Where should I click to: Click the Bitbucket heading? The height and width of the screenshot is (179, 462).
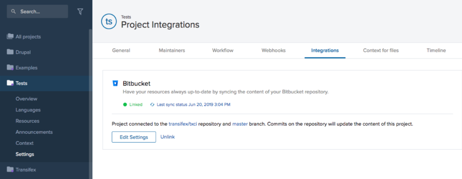pyautogui.click(x=136, y=83)
